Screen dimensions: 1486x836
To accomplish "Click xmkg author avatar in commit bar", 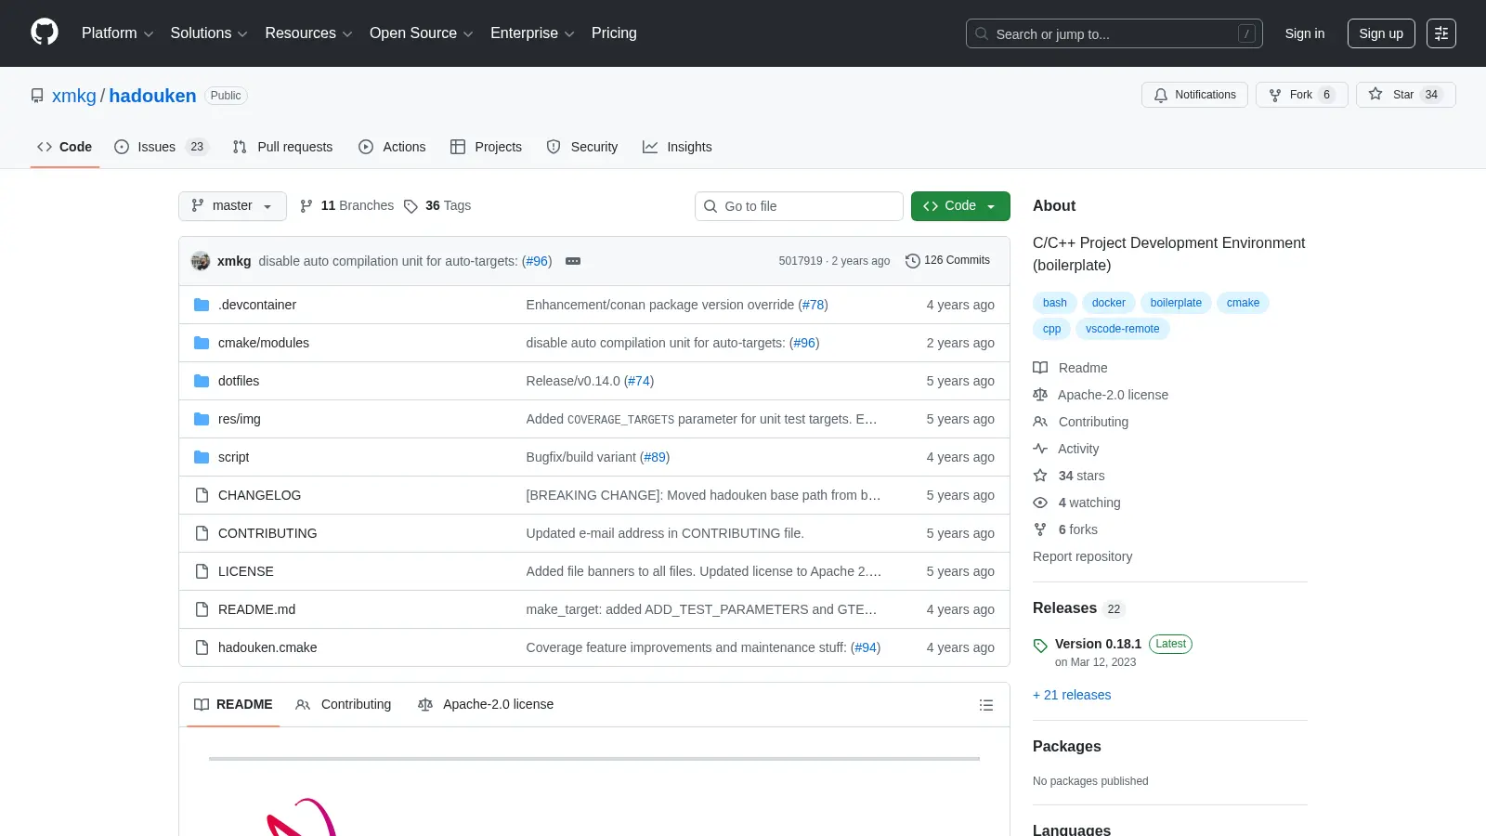I will [201, 261].
